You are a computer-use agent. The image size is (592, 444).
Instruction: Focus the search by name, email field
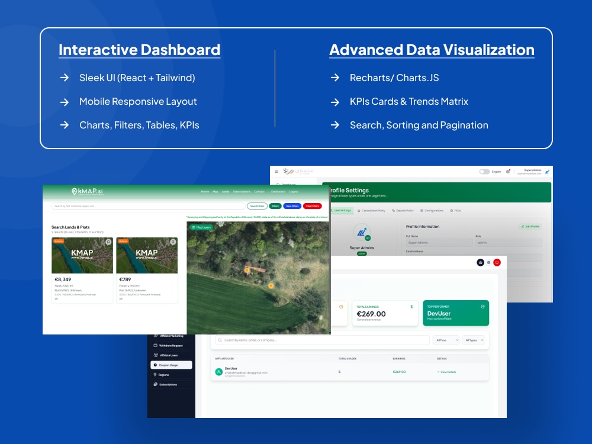click(x=322, y=340)
